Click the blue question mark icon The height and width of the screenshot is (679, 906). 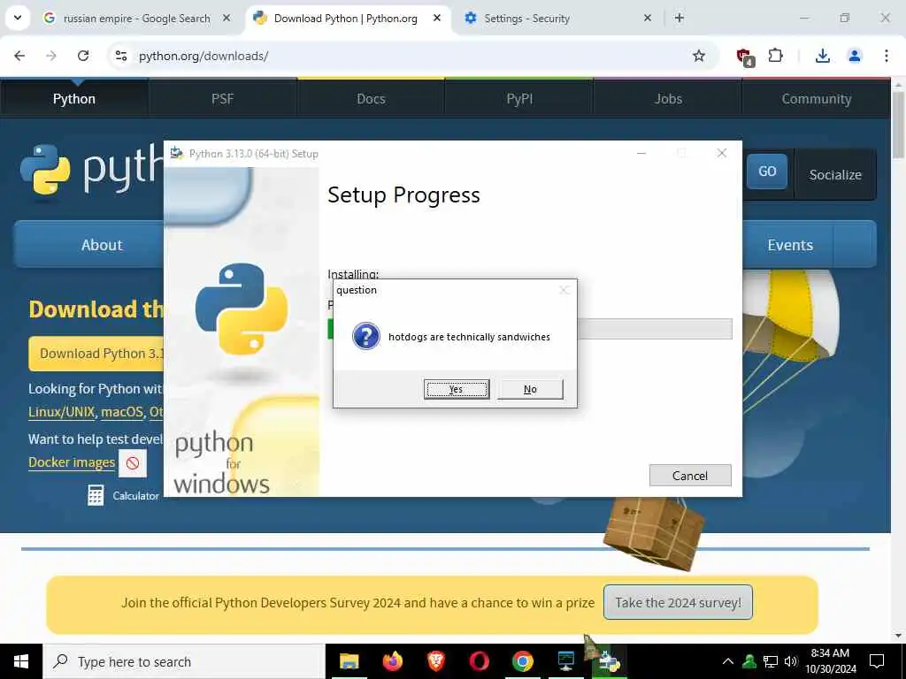tap(366, 336)
